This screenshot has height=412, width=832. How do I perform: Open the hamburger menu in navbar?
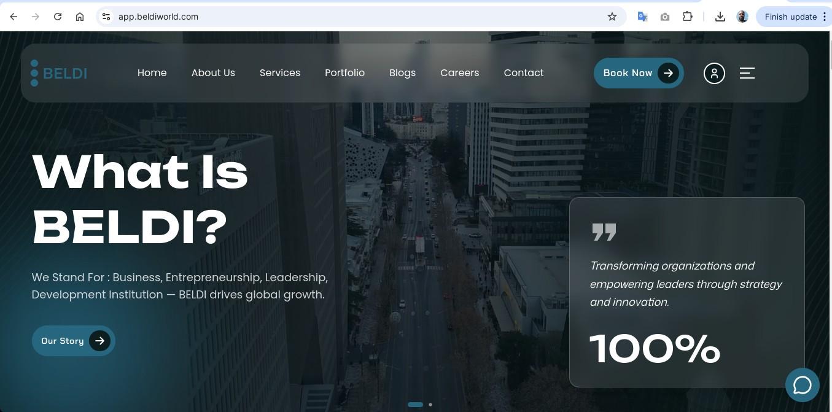(747, 73)
